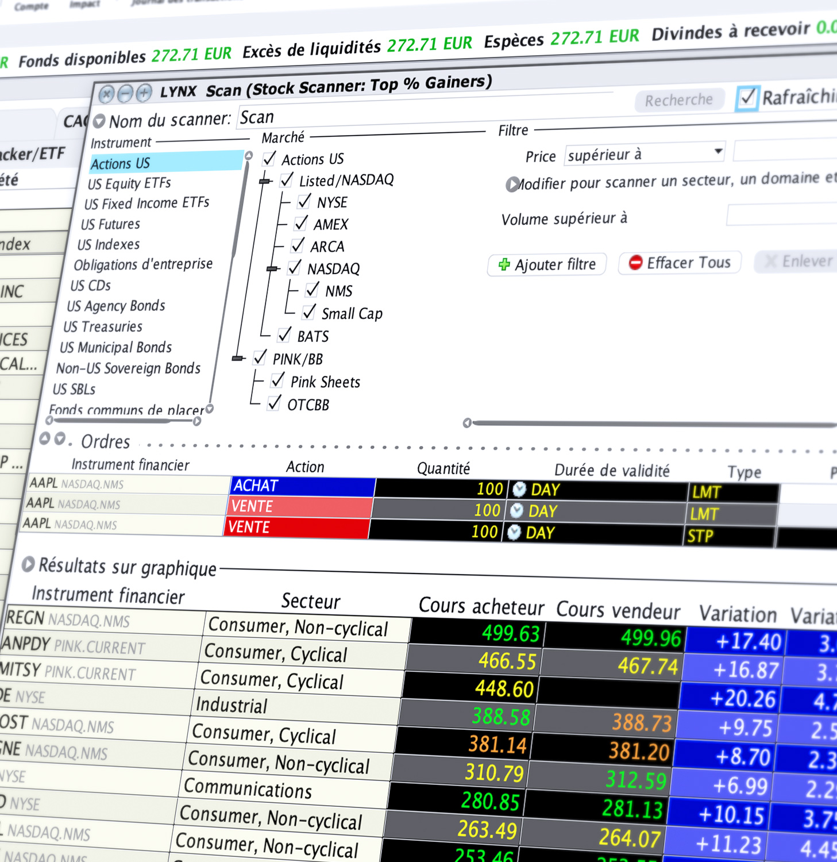This screenshot has width=837, height=862.
Task: Collapse the Listed/NASDAQ tree node
Action: tap(265, 181)
